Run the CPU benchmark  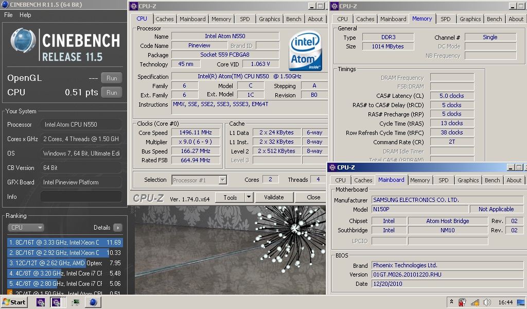(x=112, y=93)
